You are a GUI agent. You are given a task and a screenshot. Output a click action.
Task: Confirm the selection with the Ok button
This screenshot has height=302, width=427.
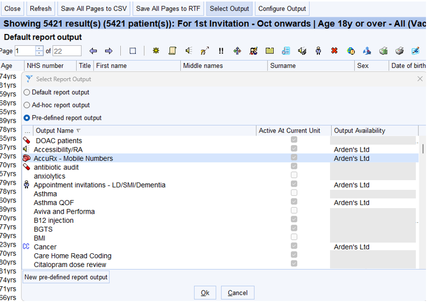[205, 292]
